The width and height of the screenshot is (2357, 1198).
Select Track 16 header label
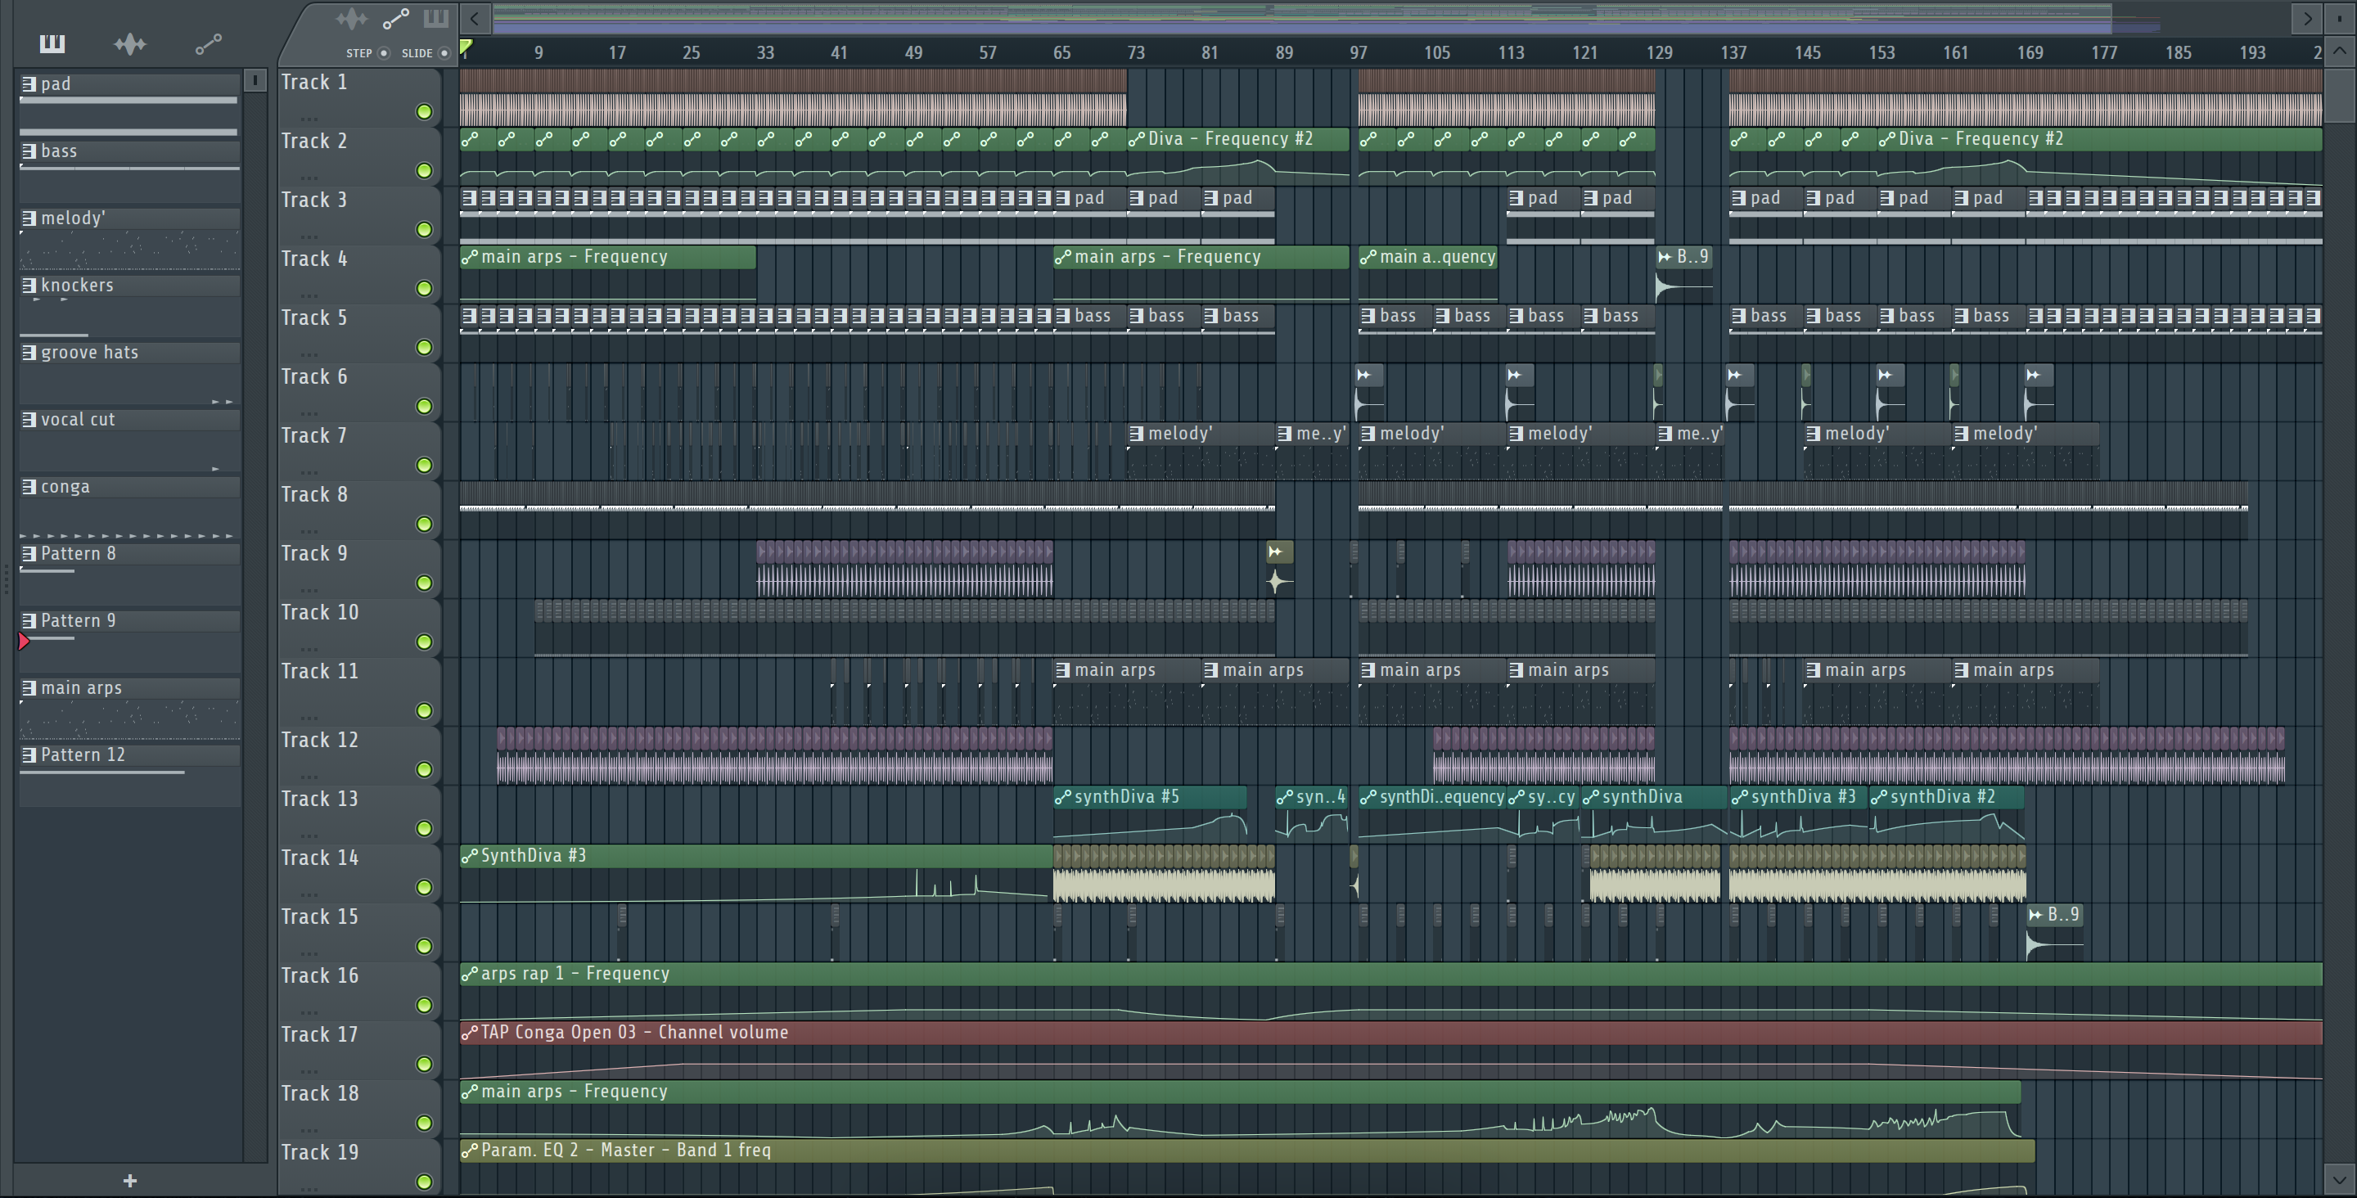point(319,975)
